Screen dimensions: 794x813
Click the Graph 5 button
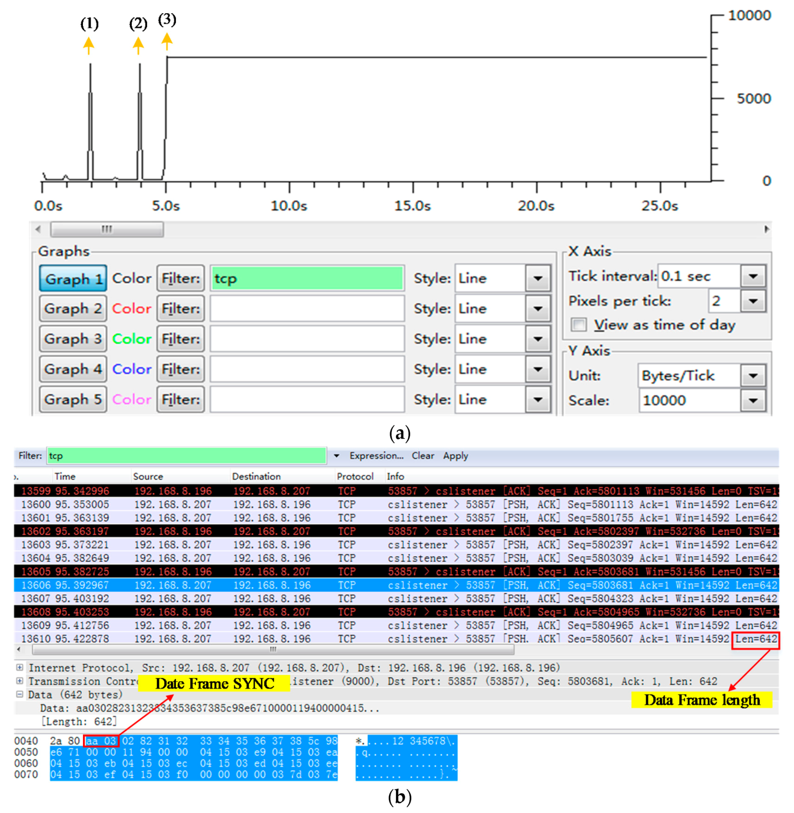coord(73,399)
